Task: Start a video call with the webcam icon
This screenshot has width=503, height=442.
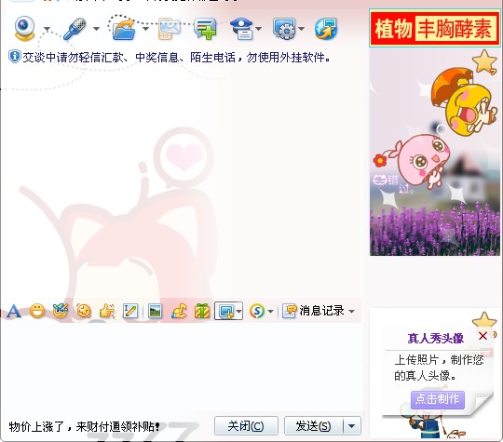Action: pos(25,29)
